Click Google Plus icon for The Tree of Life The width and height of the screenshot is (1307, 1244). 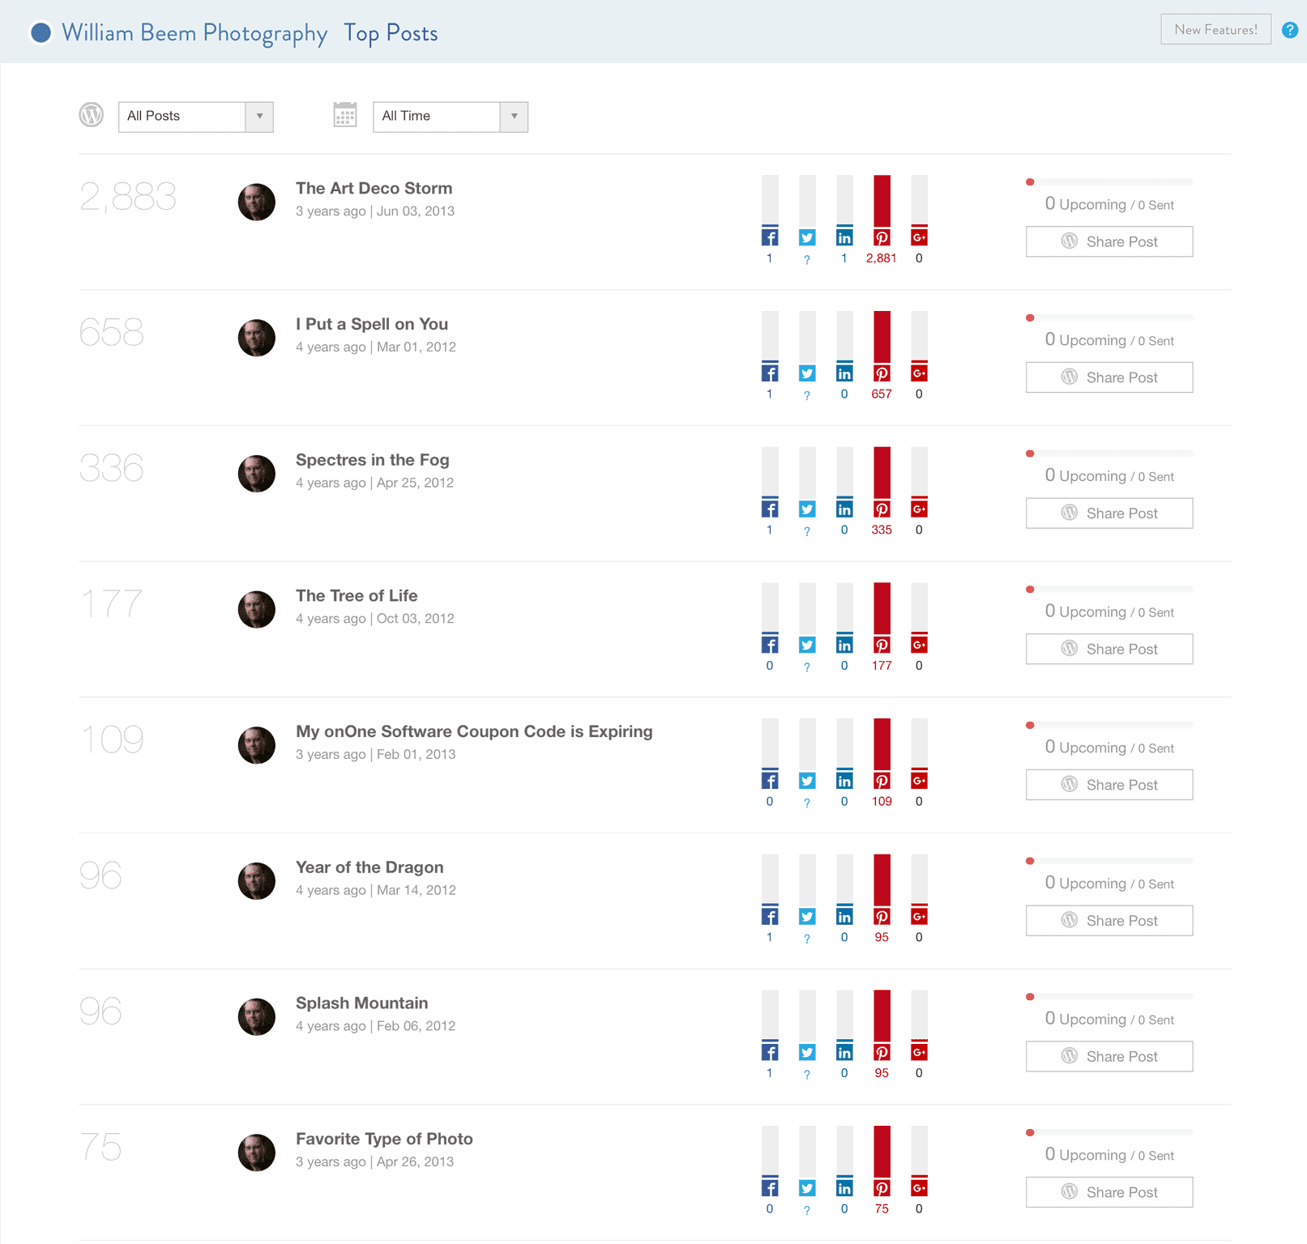(919, 645)
